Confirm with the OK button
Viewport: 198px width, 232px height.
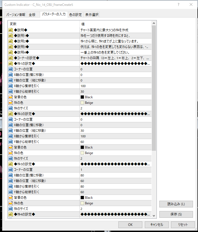click(x=130, y=225)
